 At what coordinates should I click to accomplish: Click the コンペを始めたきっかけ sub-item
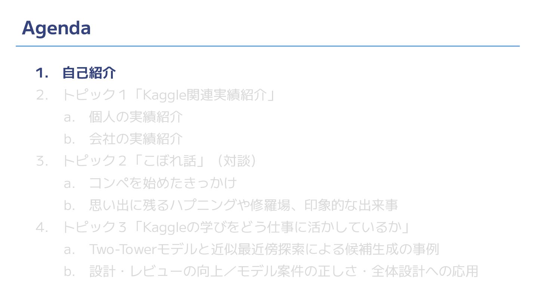(x=163, y=183)
